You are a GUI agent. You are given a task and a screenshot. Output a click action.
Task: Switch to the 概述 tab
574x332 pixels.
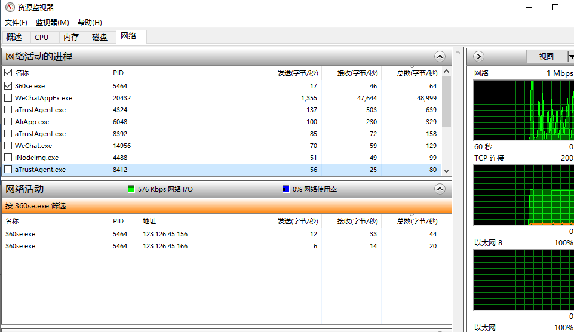[14, 37]
